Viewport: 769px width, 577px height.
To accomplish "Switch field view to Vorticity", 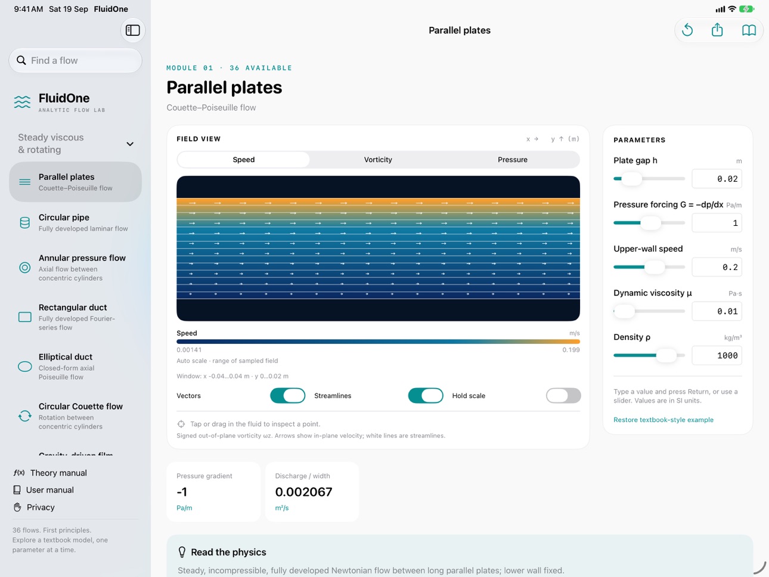I will pos(378,160).
